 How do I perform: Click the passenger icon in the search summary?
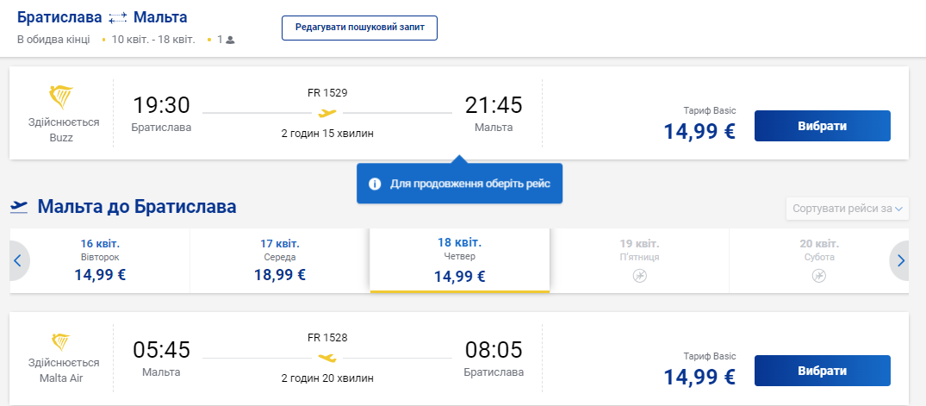point(230,40)
